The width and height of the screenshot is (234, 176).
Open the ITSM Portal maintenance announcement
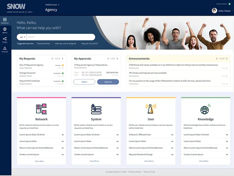pyautogui.click(x=173, y=65)
